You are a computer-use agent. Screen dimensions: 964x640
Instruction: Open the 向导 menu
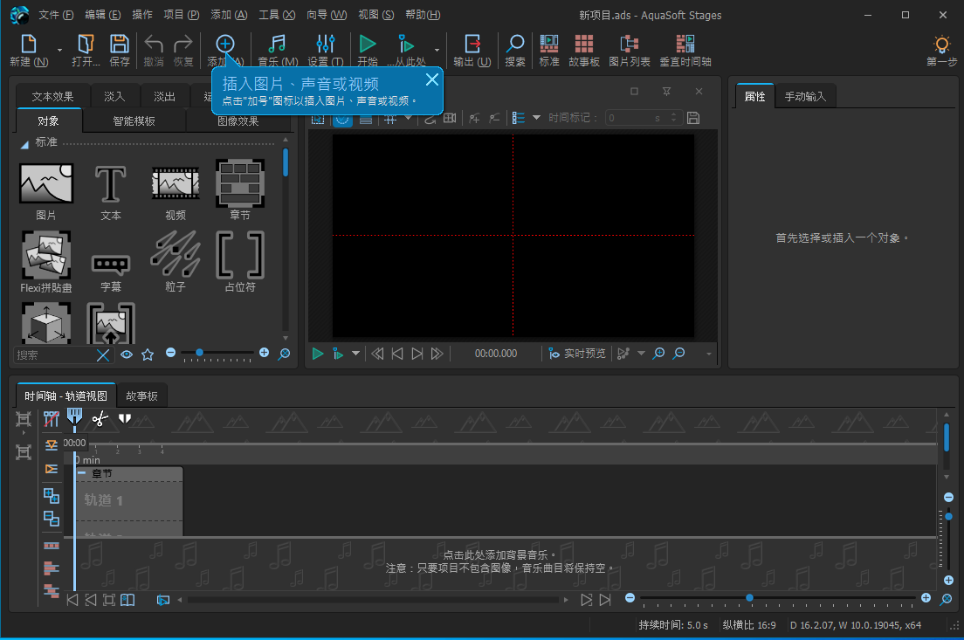tap(327, 15)
